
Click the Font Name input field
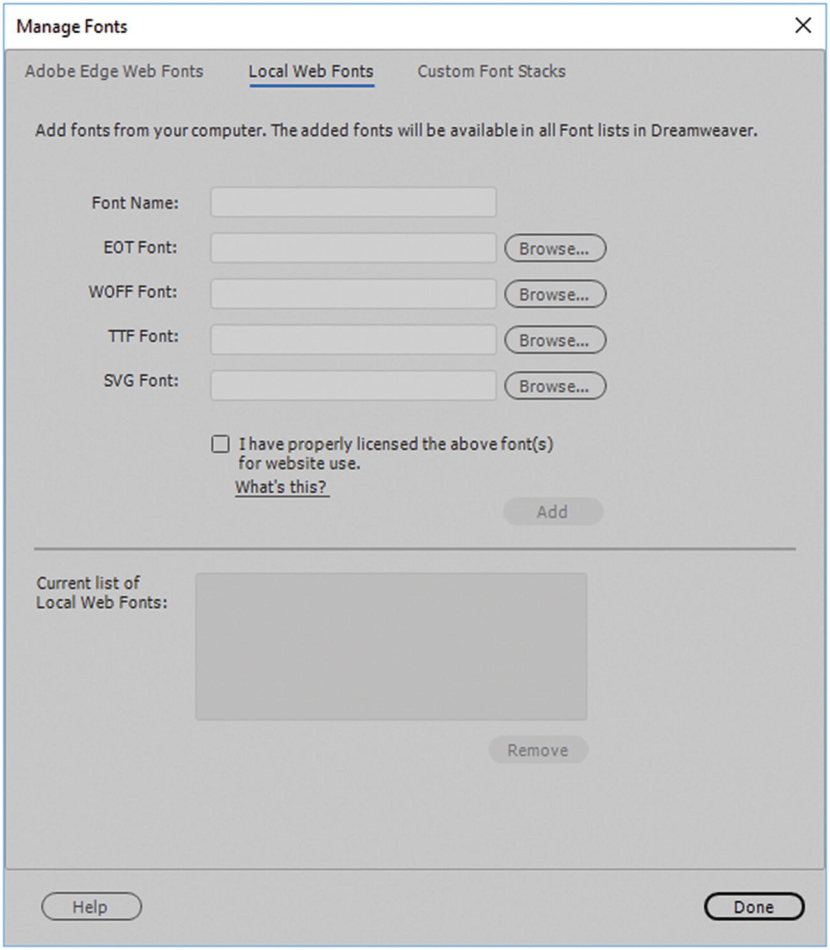353,203
